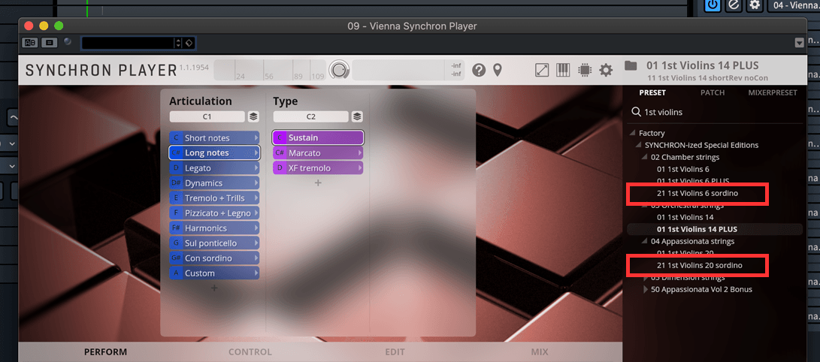
Task: Select the Harmonics articulation
Action: (214, 228)
